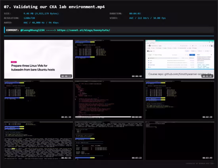Click the blue Code button in GitHub thumbnail

[x=192, y=55]
